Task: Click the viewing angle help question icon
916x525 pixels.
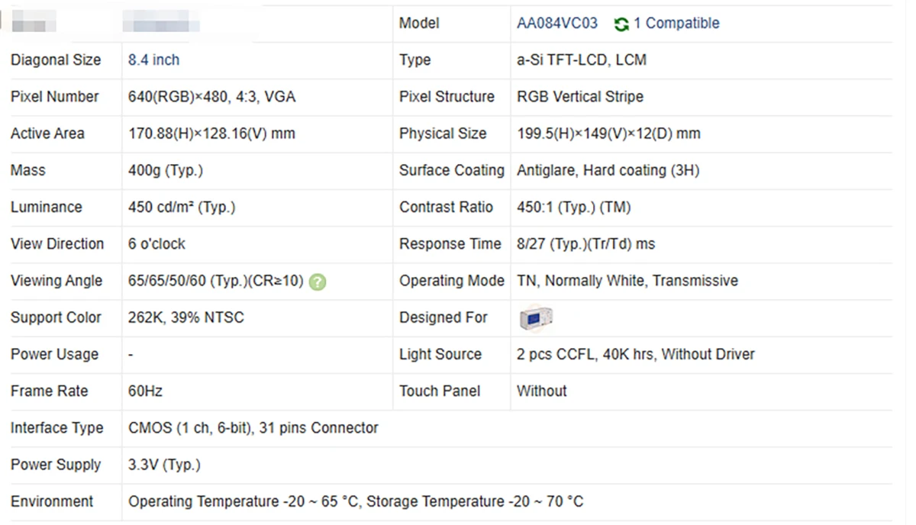Action: 318,282
